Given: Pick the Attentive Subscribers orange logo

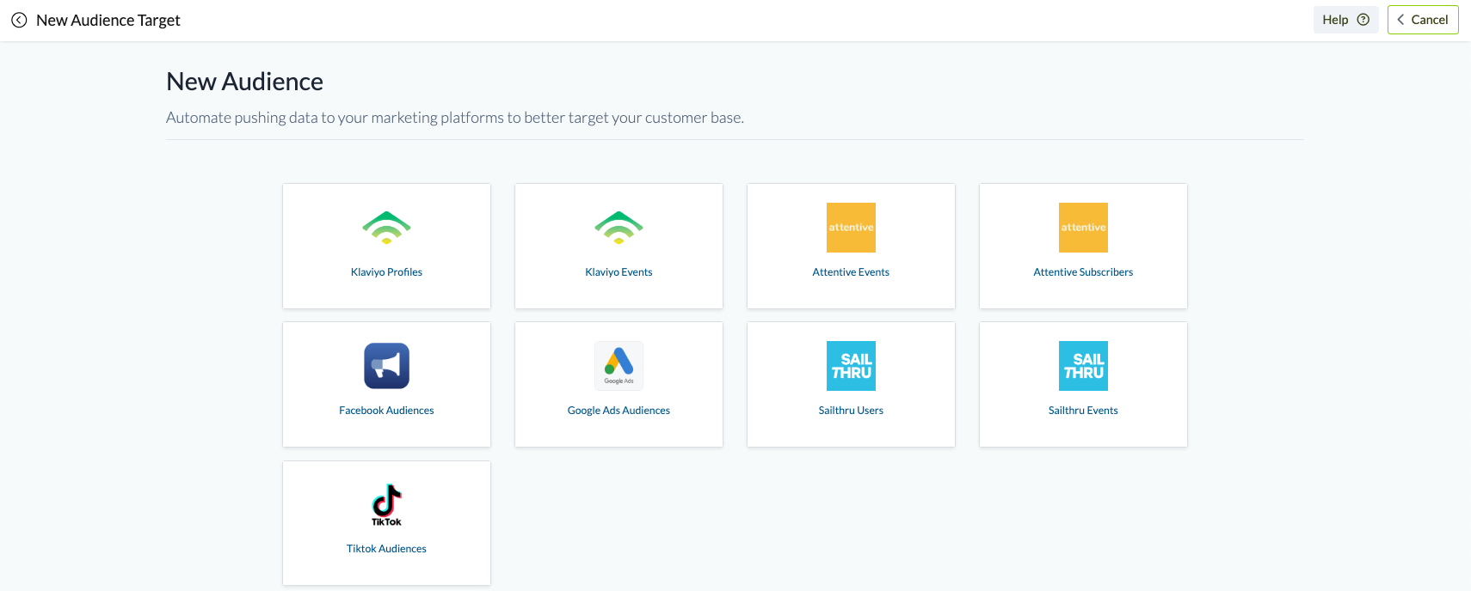Looking at the screenshot, I should coord(1083,228).
